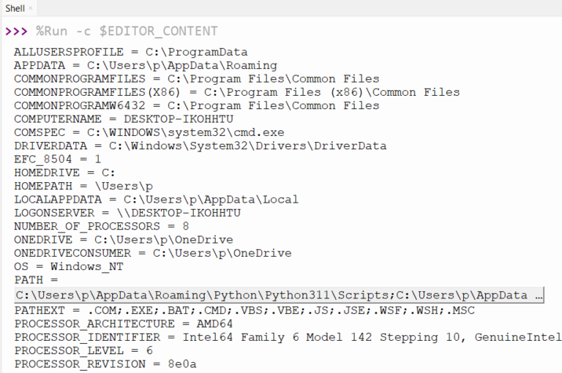Click the EFC_8504 = 1 line
The height and width of the screenshot is (373, 562).
(x=57, y=159)
